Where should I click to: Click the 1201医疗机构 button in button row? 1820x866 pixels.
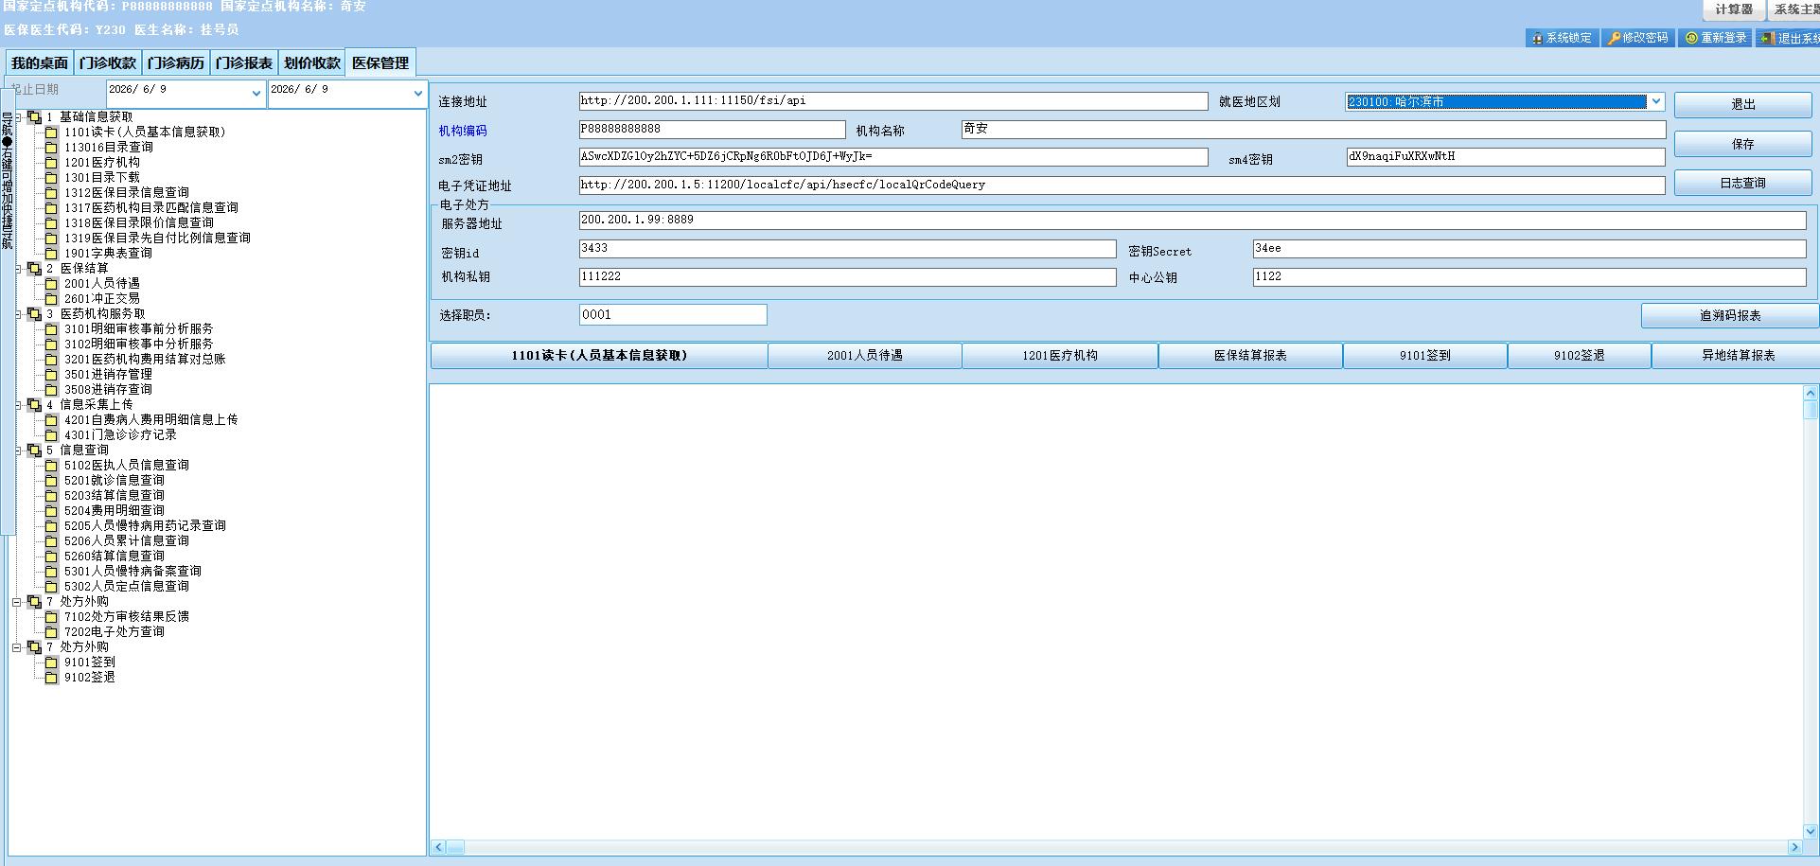[1060, 356]
